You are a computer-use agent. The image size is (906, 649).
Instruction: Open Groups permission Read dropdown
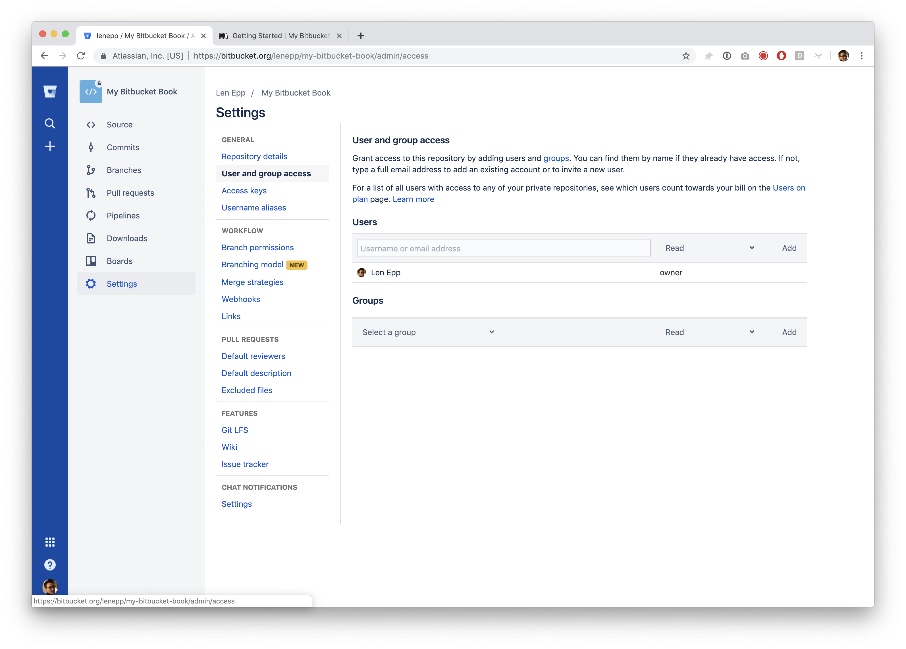710,332
